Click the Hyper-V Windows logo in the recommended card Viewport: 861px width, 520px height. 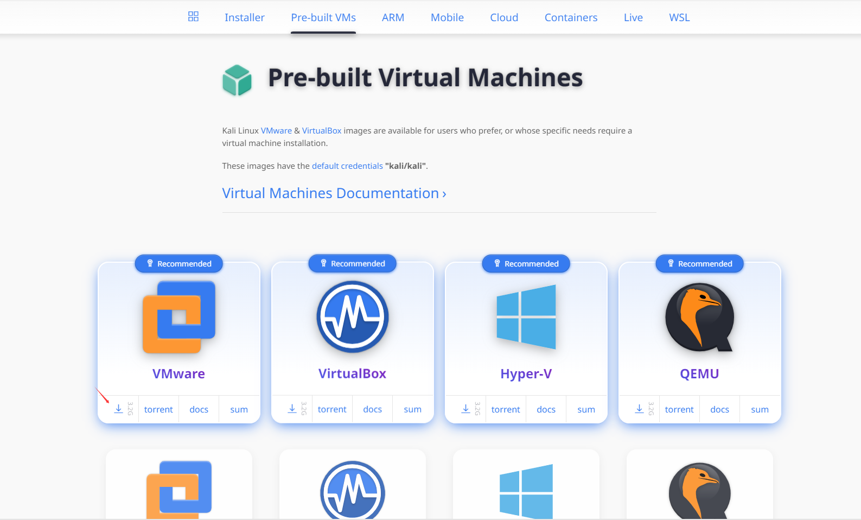526,317
